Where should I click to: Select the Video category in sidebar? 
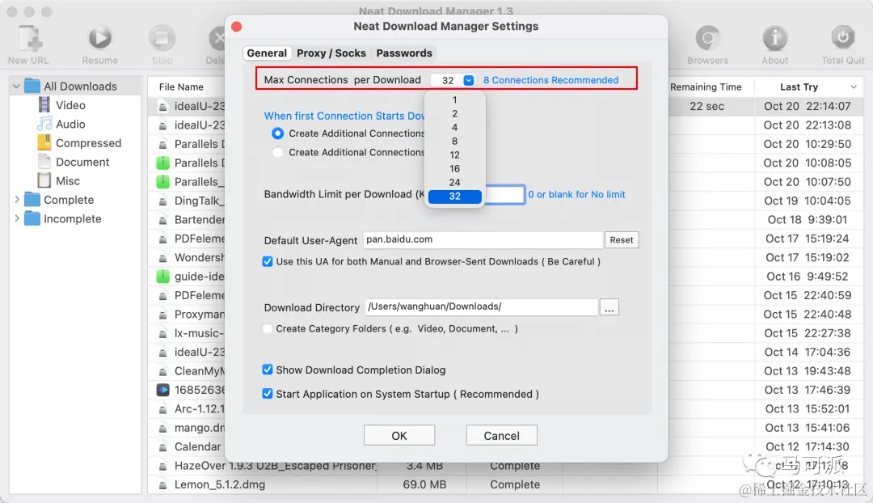70,105
